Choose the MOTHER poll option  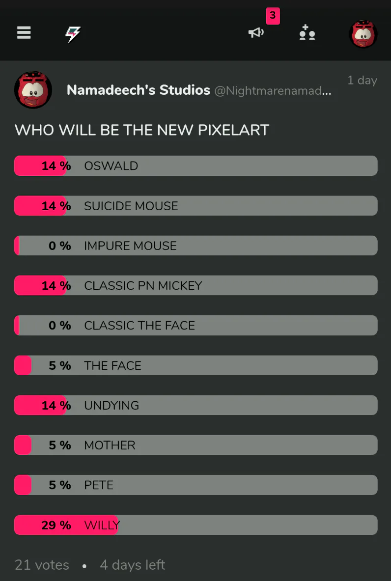(195, 445)
